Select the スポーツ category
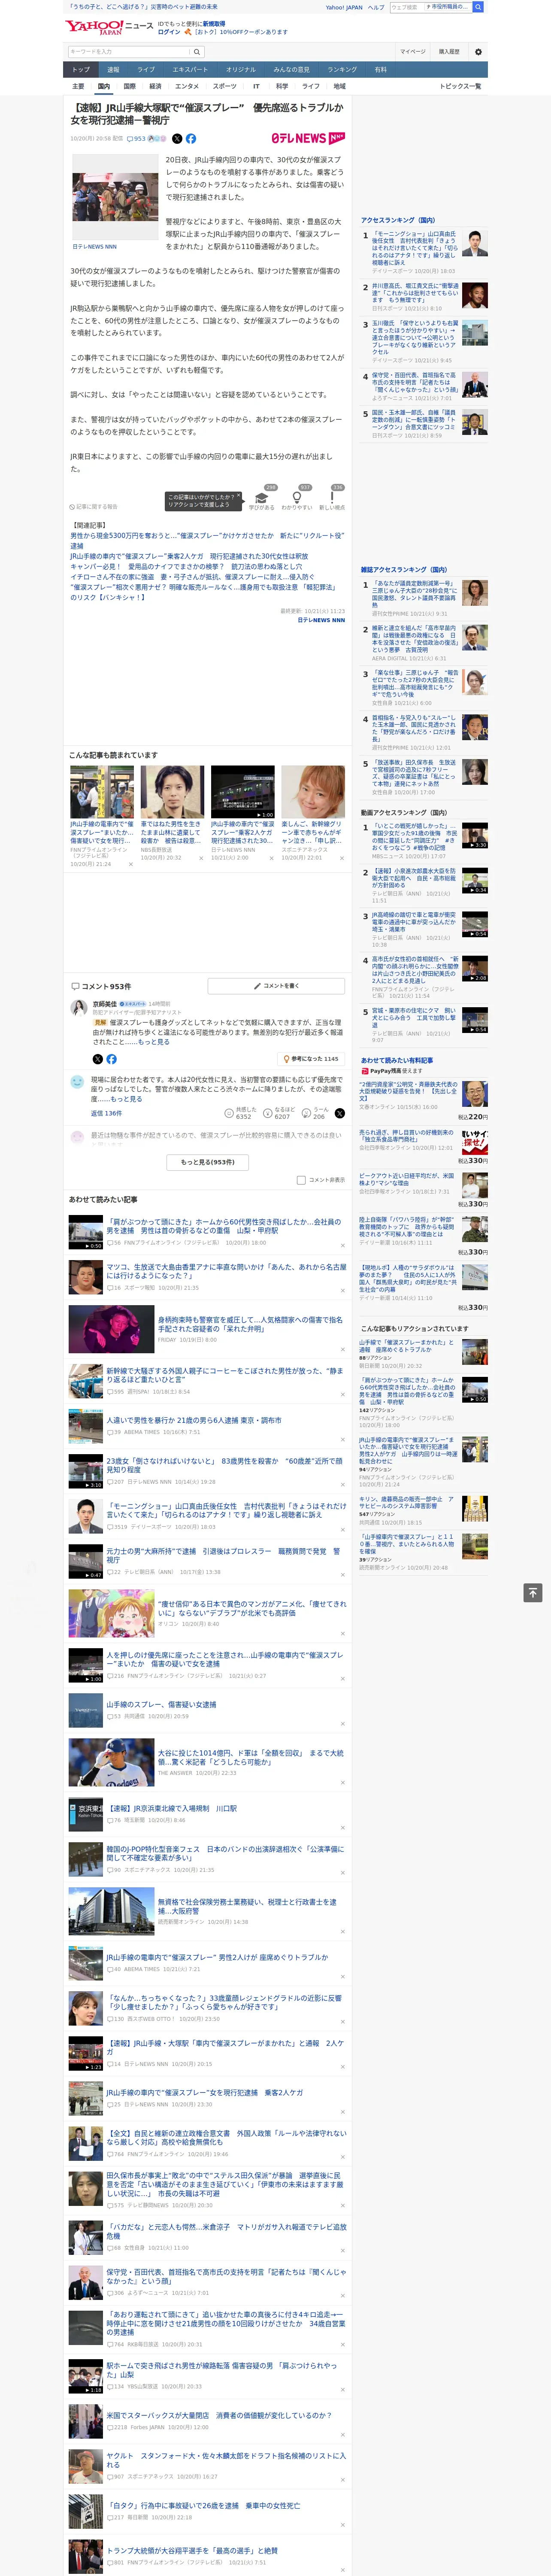 tap(225, 86)
